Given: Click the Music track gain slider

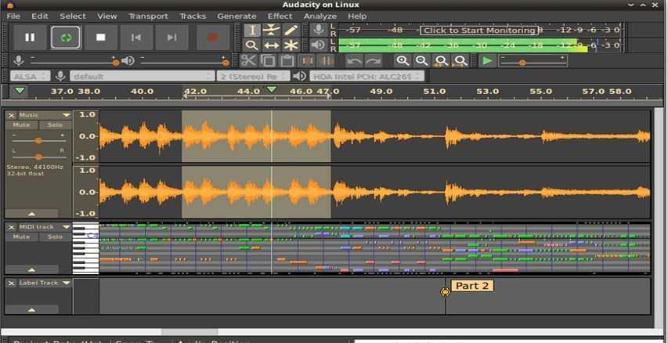Looking at the screenshot, I should pyautogui.click(x=38, y=140).
